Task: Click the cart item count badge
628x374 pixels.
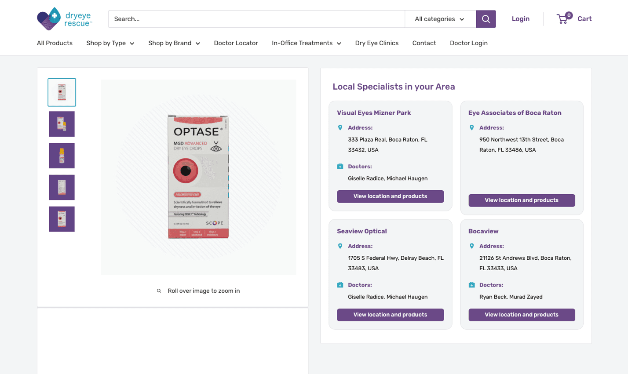Action: point(569,15)
